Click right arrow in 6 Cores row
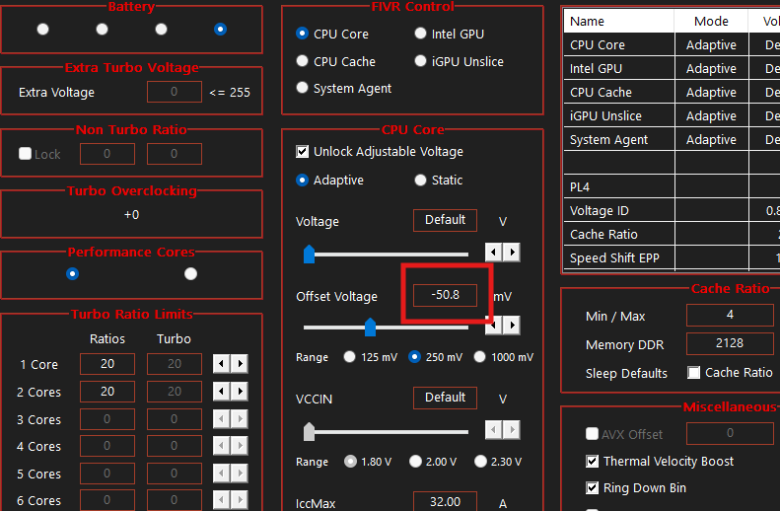Viewport: 780px width, 511px height. 240,499
